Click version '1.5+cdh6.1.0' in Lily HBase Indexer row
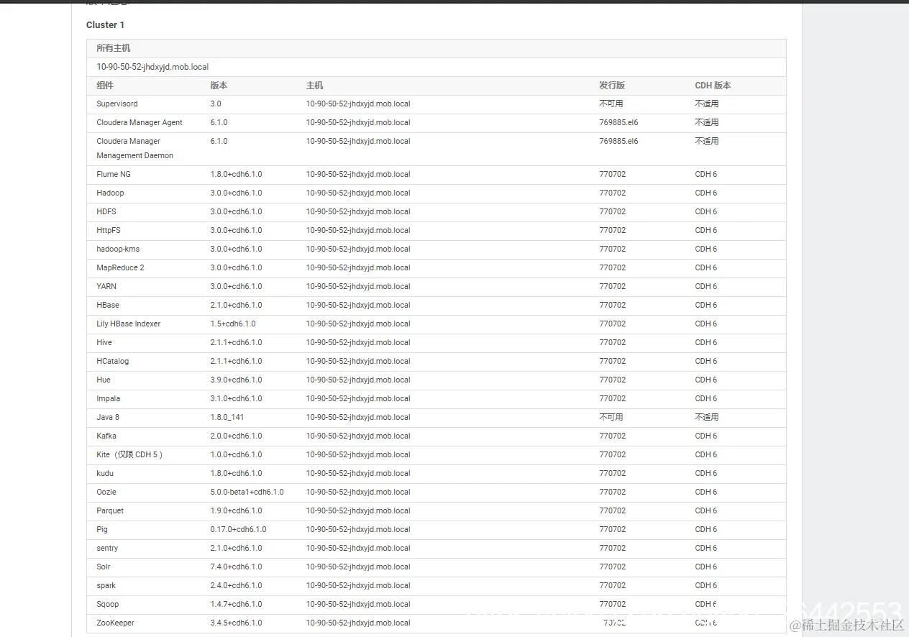Viewport: 909px width, 637px height. [233, 324]
